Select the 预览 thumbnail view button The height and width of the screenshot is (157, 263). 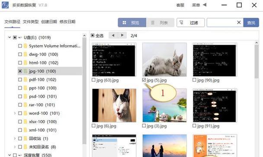coord(132,23)
